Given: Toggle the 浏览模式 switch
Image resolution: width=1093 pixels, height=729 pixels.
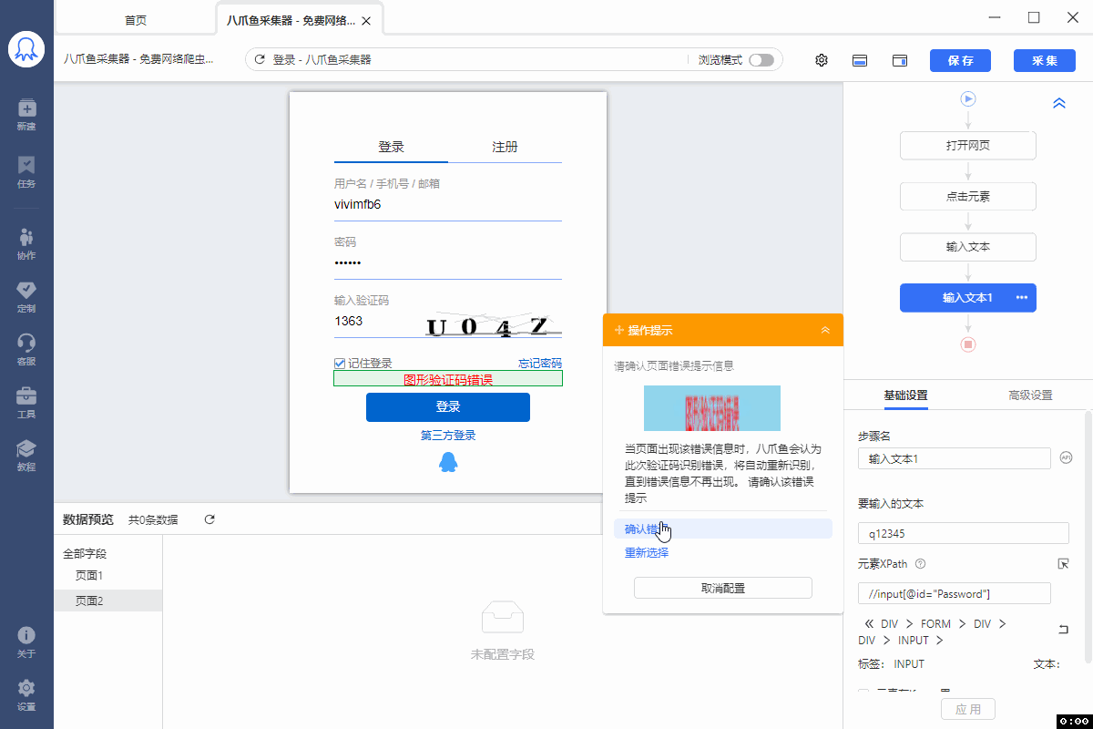Looking at the screenshot, I should pos(761,60).
